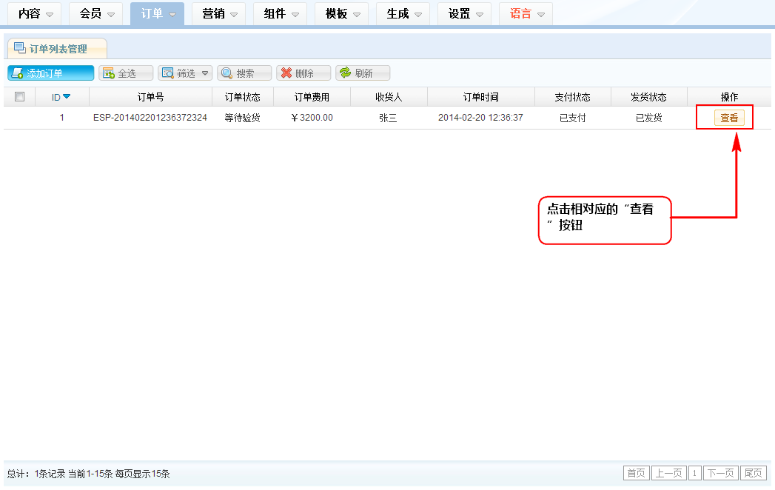Go to 下一页 next page
This screenshot has width=775, height=490.
pos(720,473)
